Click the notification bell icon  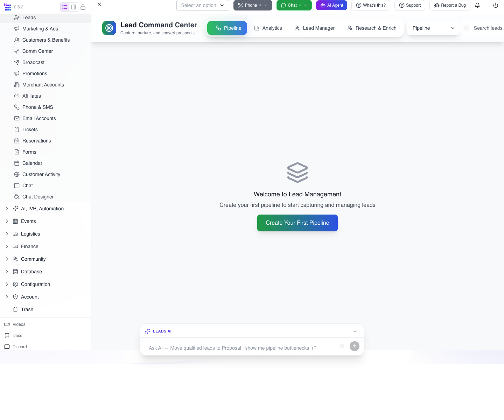(x=477, y=5)
